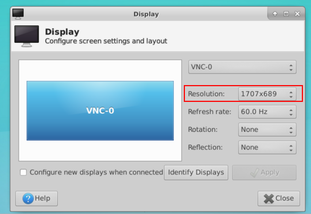
Task: Click the large monitor icon in header
Action: coord(26,36)
